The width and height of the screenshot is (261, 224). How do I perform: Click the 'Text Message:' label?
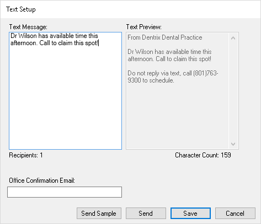[x=28, y=27]
